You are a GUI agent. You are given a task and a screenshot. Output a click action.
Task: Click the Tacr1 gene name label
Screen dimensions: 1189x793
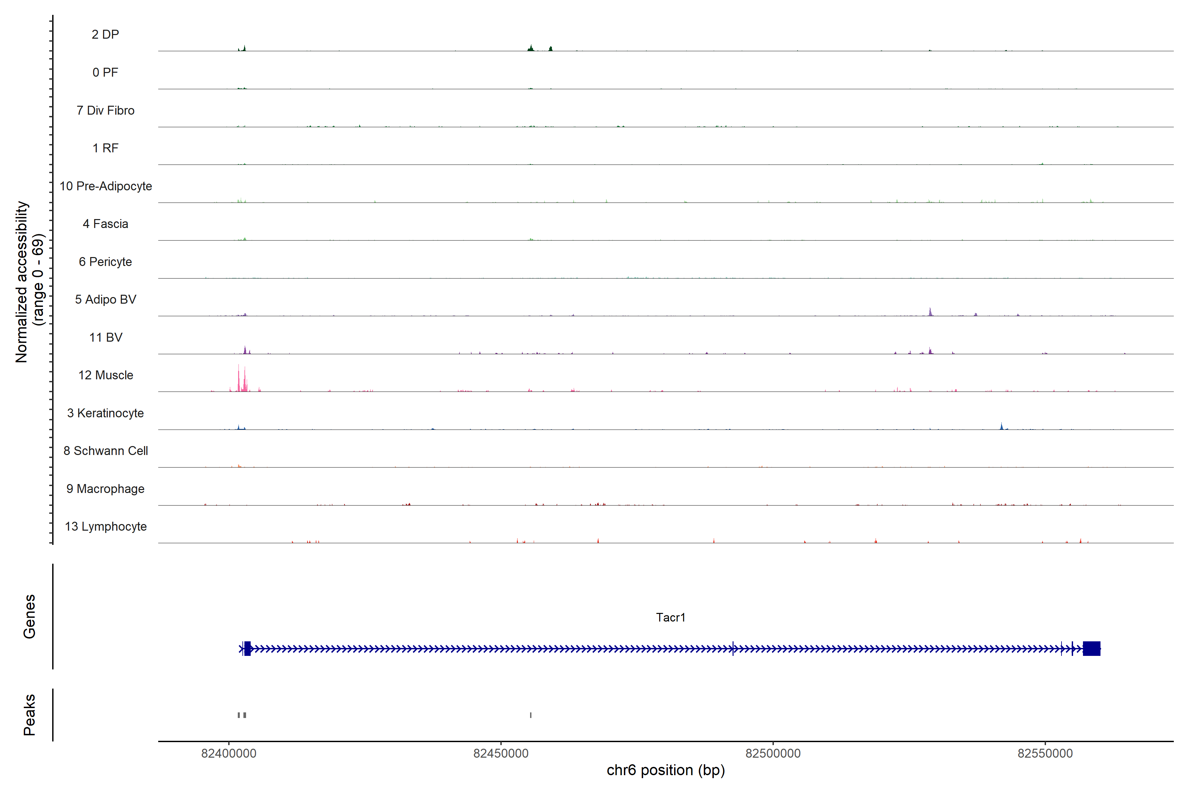[x=670, y=618]
